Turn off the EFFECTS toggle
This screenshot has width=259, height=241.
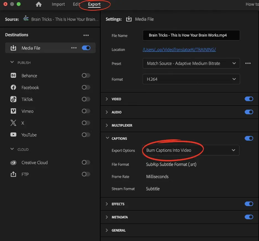(x=249, y=204)
